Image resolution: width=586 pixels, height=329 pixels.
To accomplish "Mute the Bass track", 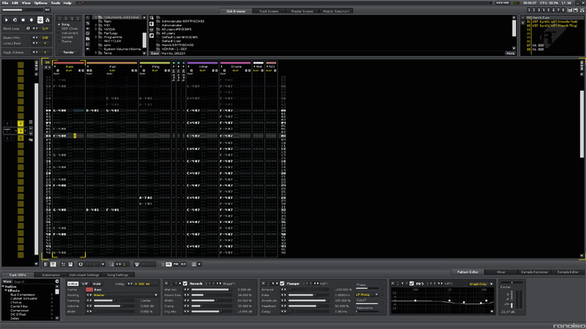I will point(97,284).
